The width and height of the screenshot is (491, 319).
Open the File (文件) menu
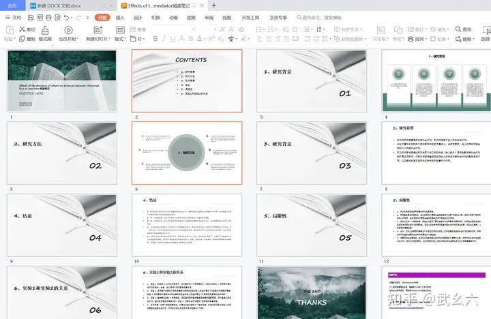[x=13, y=17]
